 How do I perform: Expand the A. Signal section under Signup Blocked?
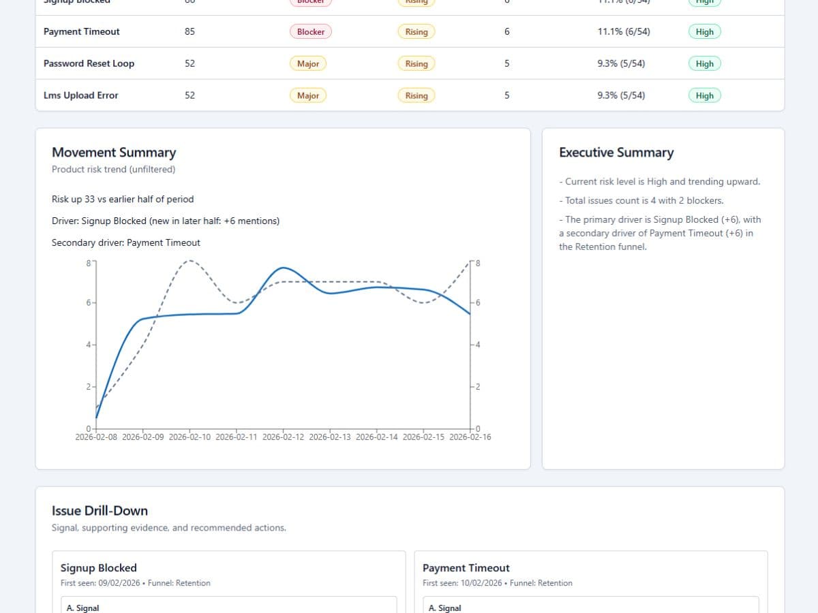228,606
